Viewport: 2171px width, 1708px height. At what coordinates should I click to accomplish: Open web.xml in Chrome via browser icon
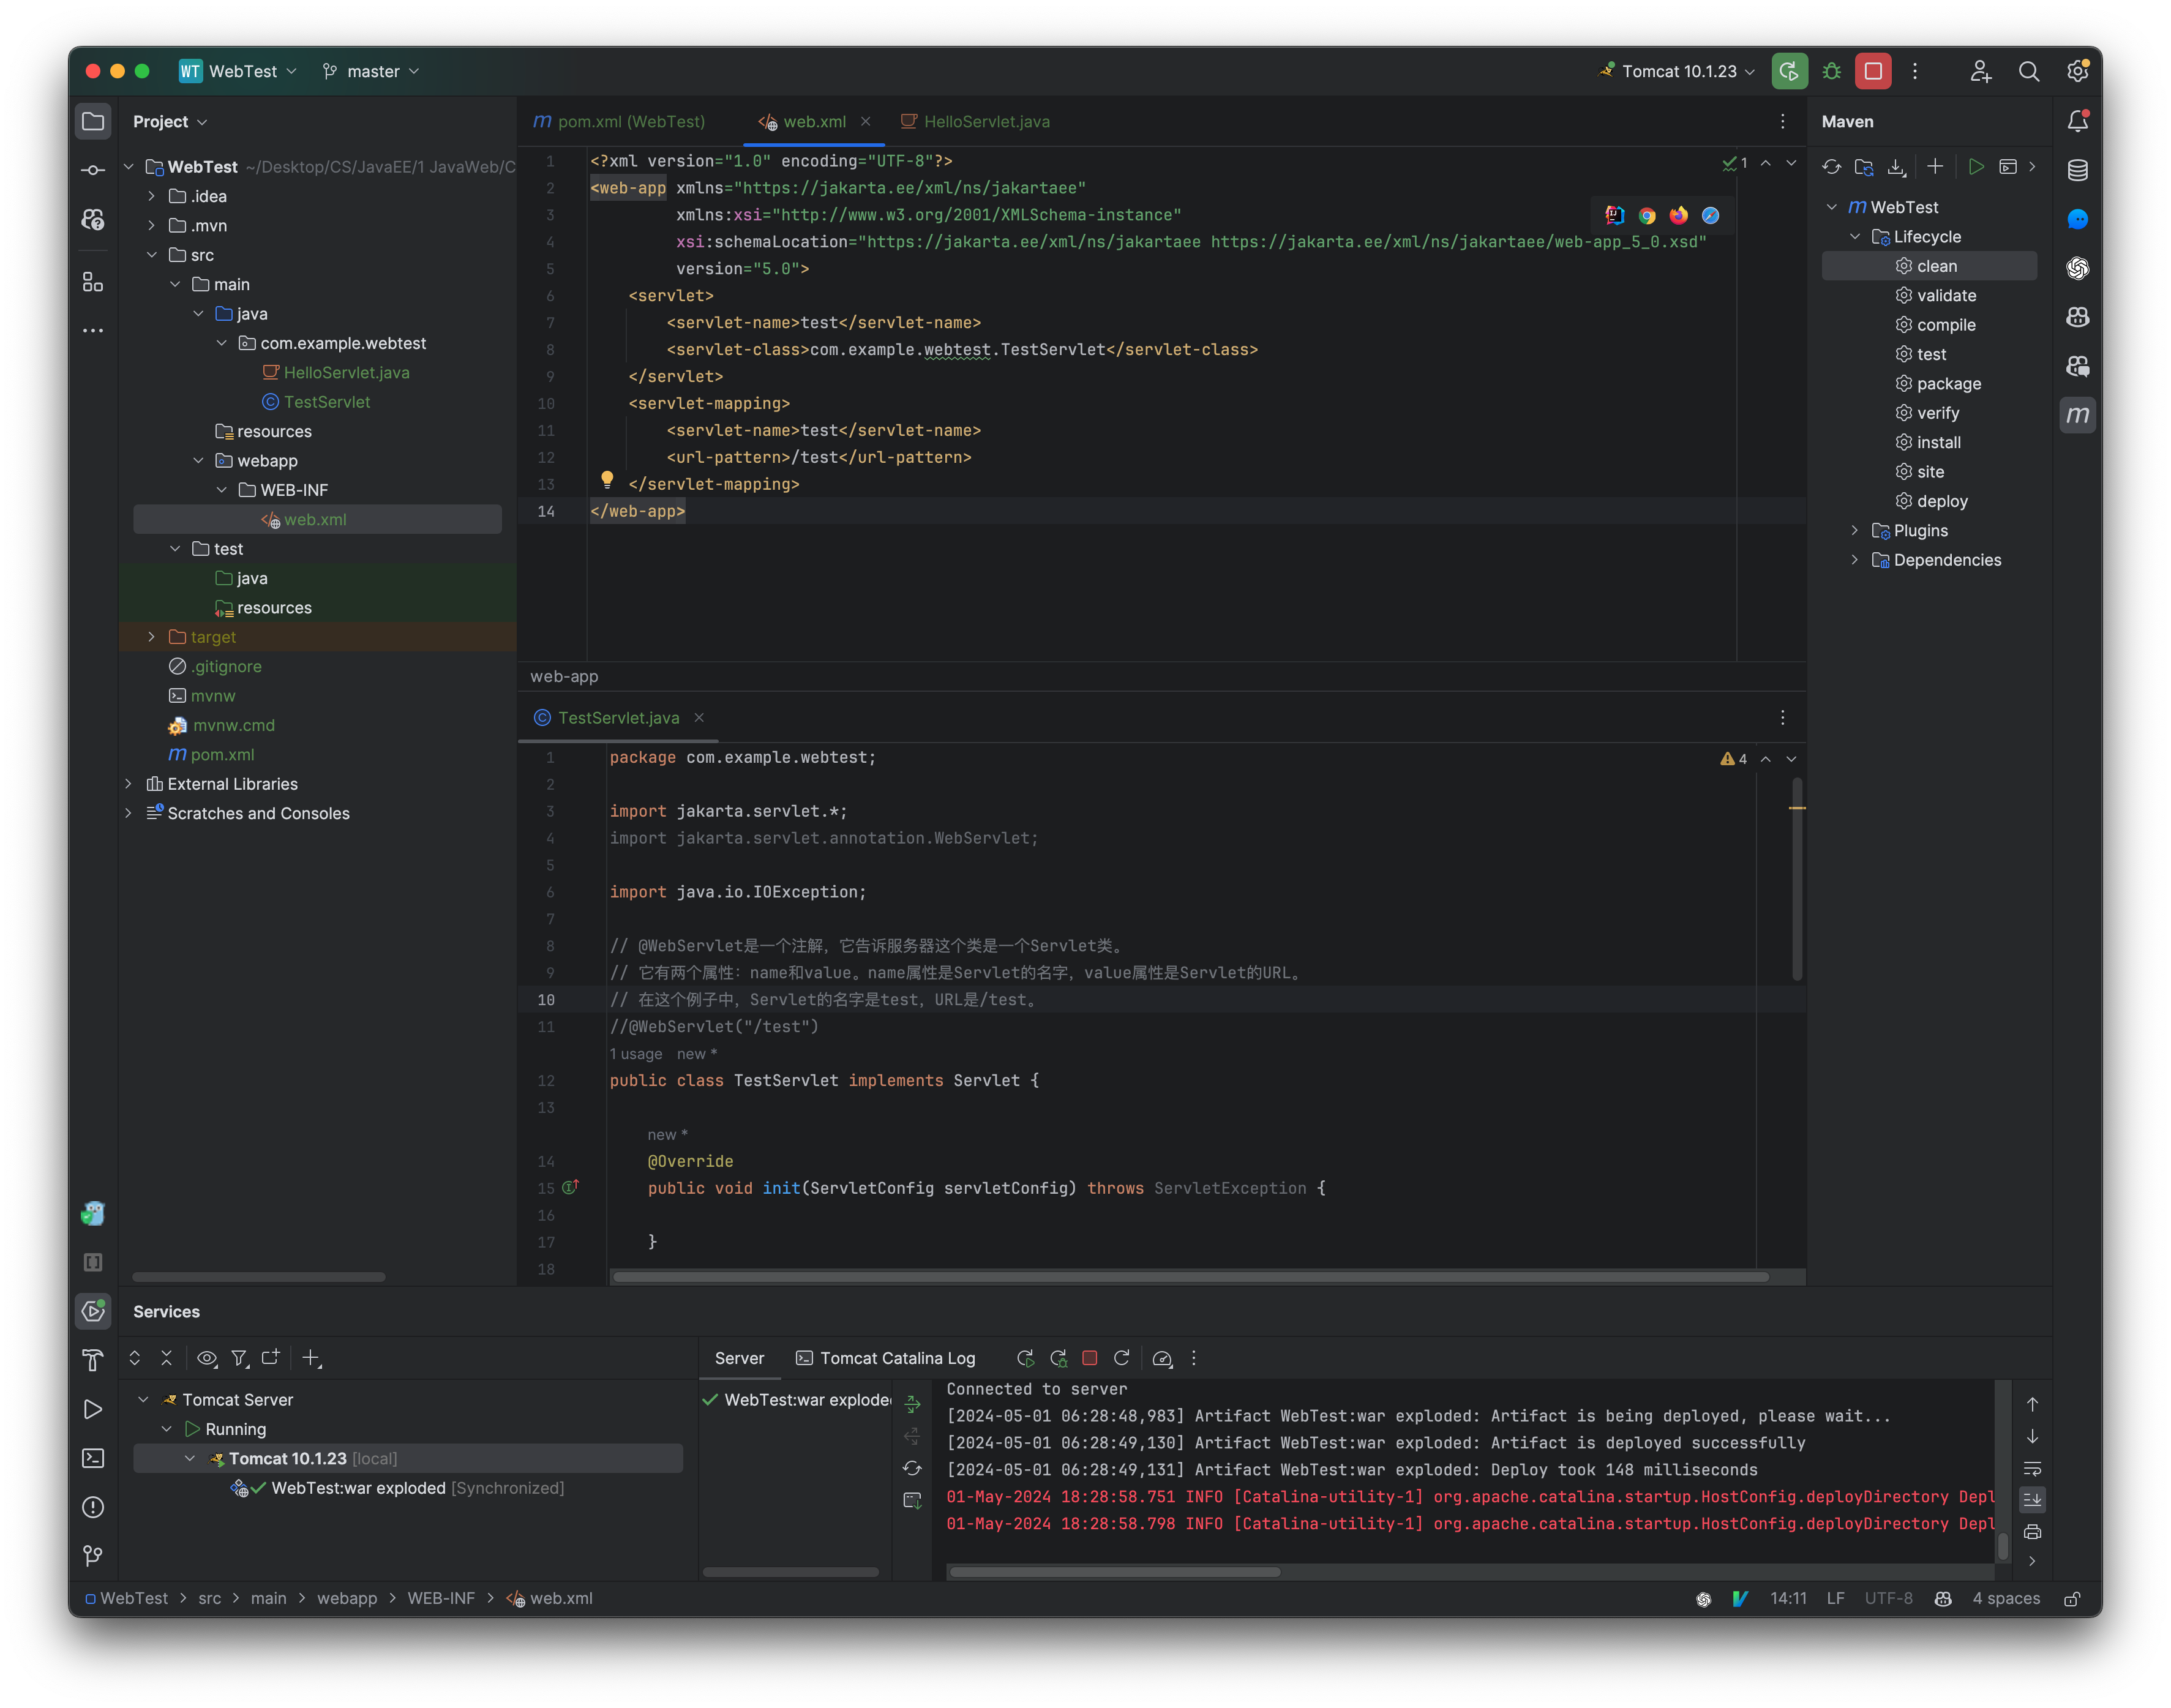(1646, 215)
